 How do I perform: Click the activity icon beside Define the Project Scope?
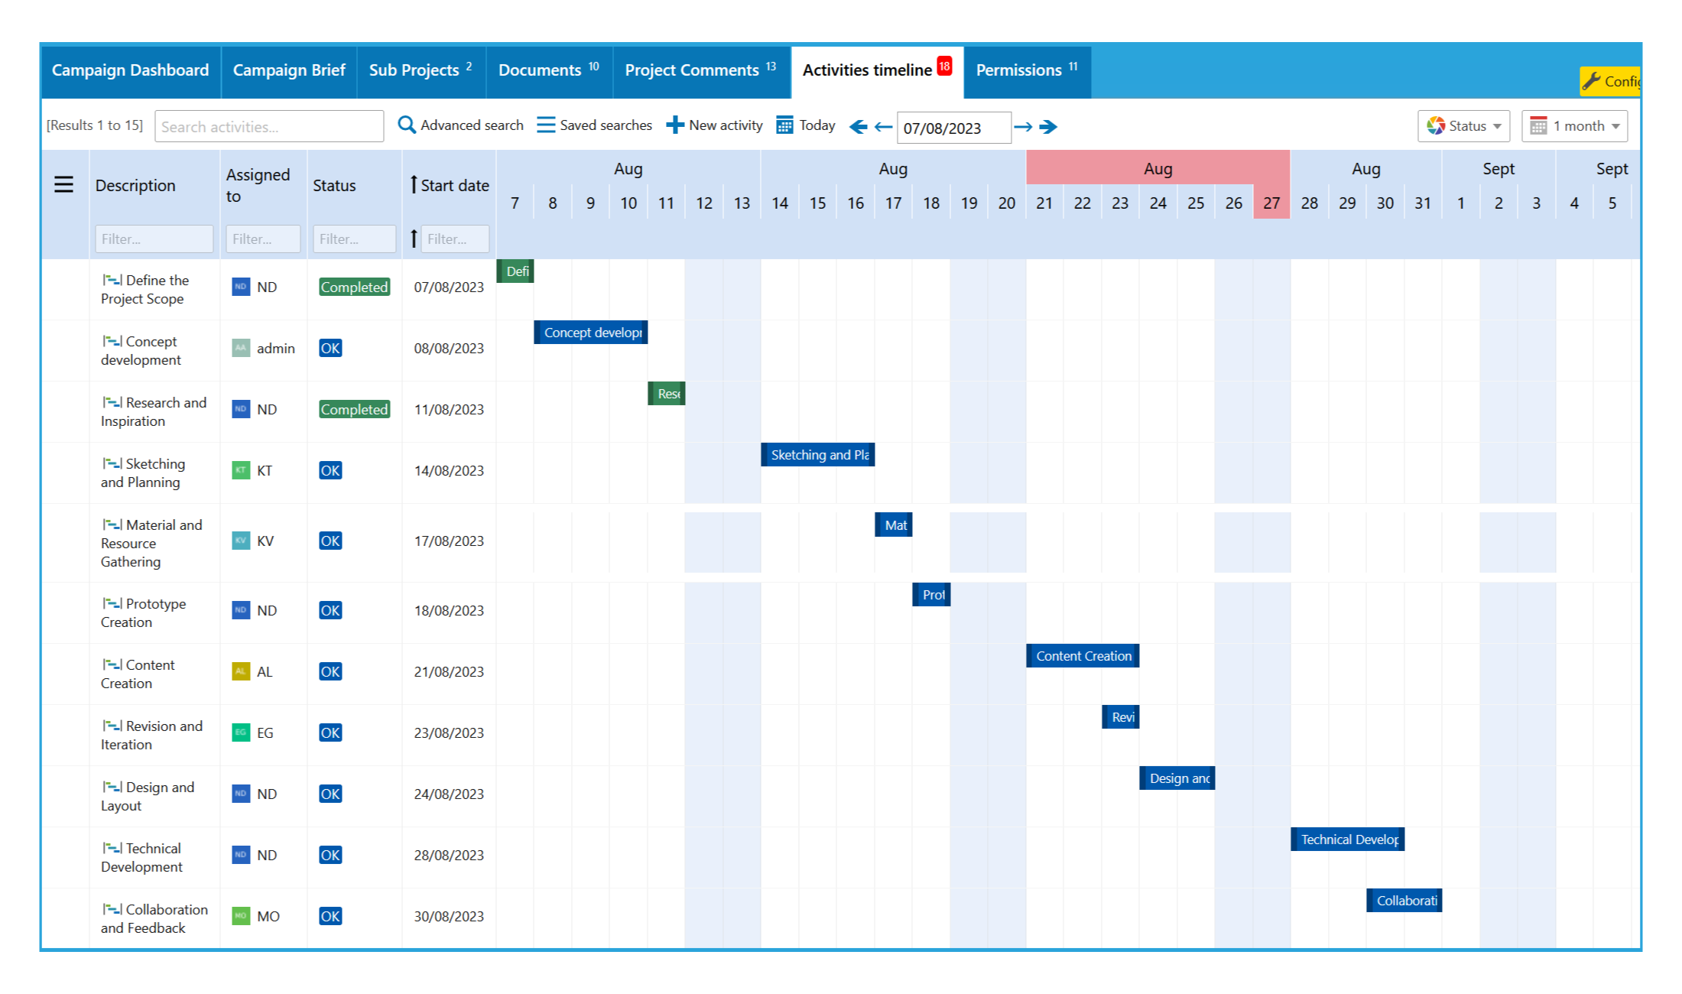(x=113, y=280)
